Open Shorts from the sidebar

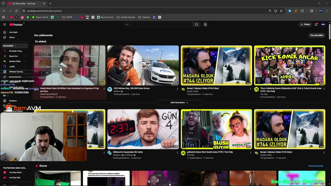coord(12,37)
